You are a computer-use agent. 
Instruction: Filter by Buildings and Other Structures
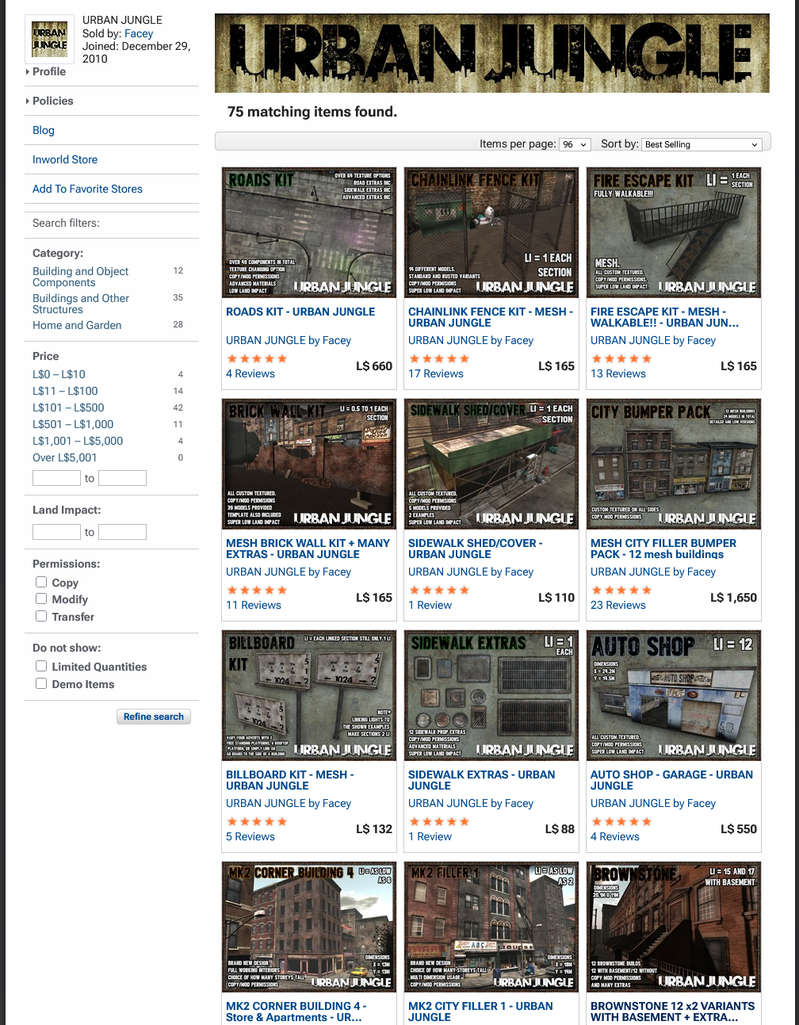coord(81,304)
